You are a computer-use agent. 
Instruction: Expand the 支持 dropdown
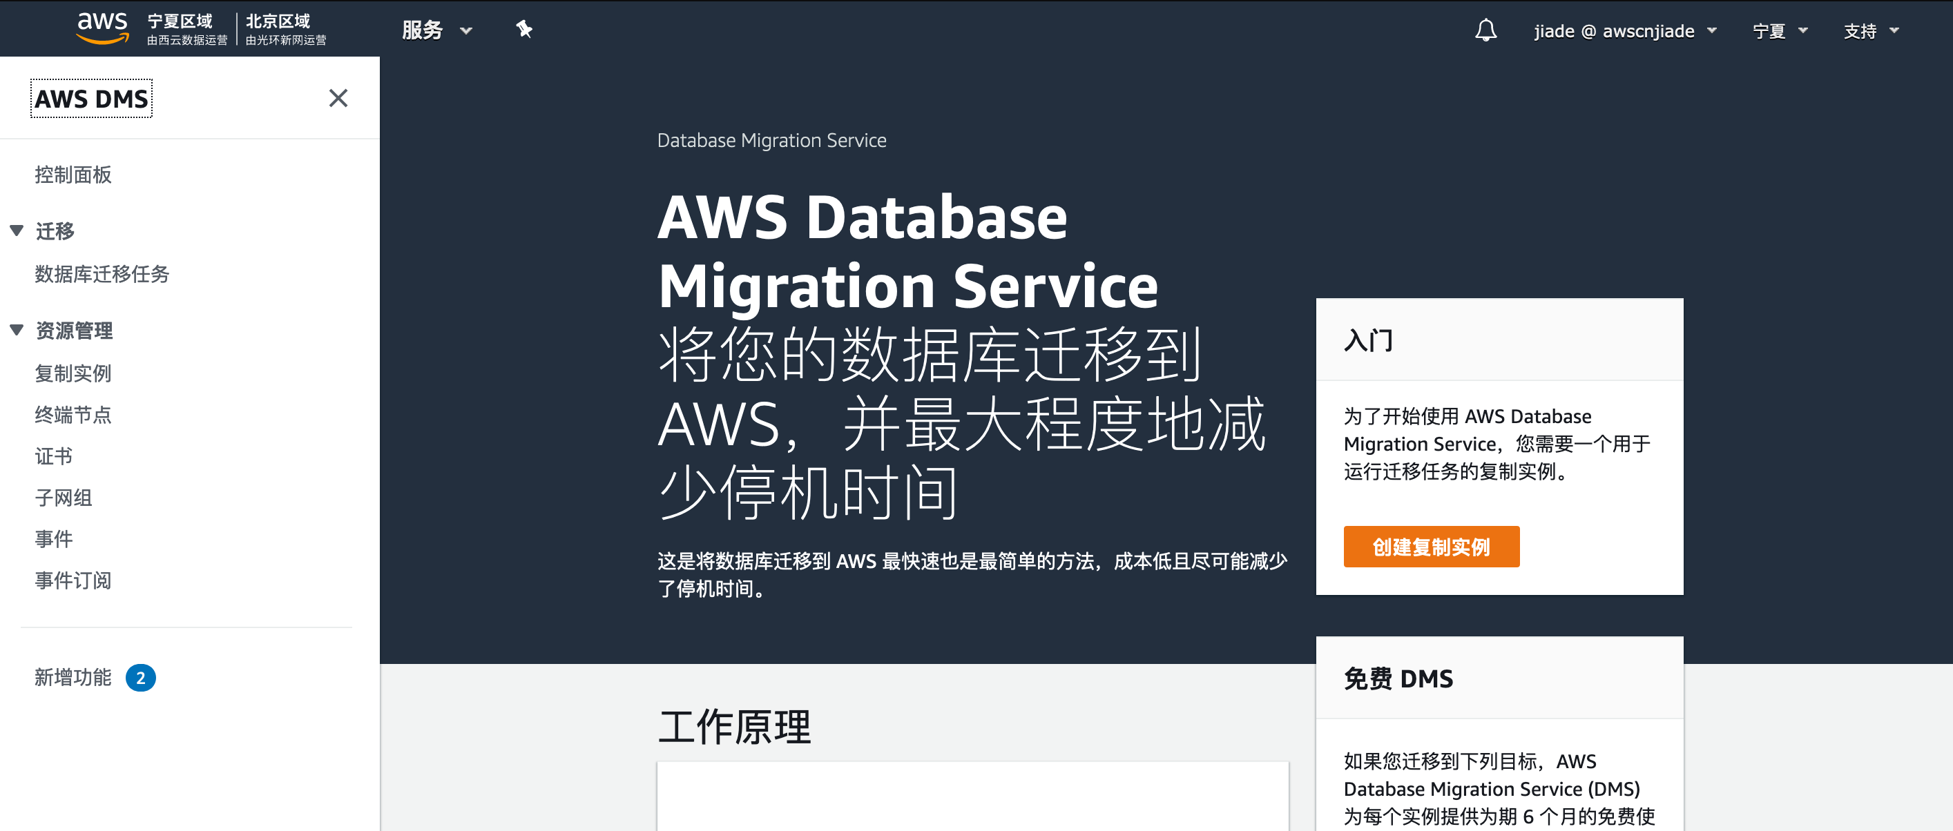point(1871,31)
